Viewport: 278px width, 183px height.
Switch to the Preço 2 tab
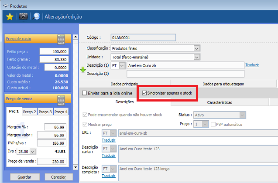29,112
